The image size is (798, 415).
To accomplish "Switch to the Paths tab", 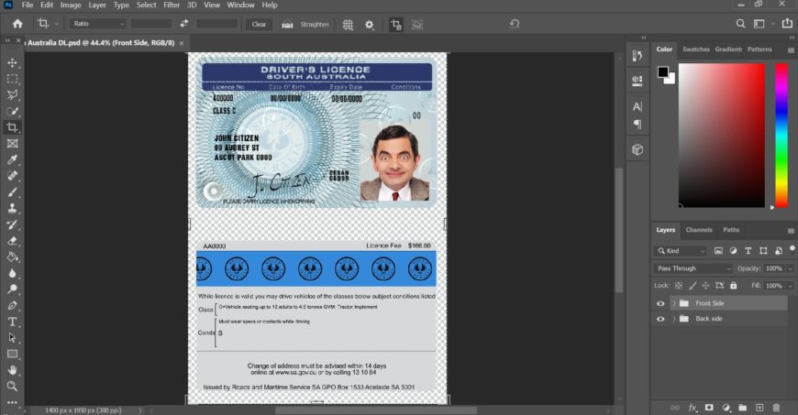I will [731, 230].
